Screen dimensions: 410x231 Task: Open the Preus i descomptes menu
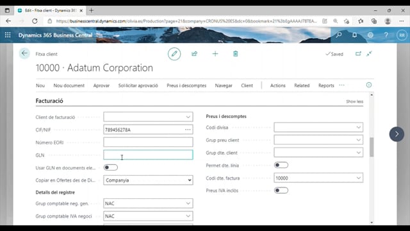(x=186, y=85)
